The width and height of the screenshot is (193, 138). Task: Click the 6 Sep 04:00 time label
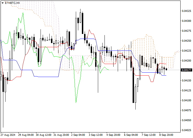coord(131,135)
